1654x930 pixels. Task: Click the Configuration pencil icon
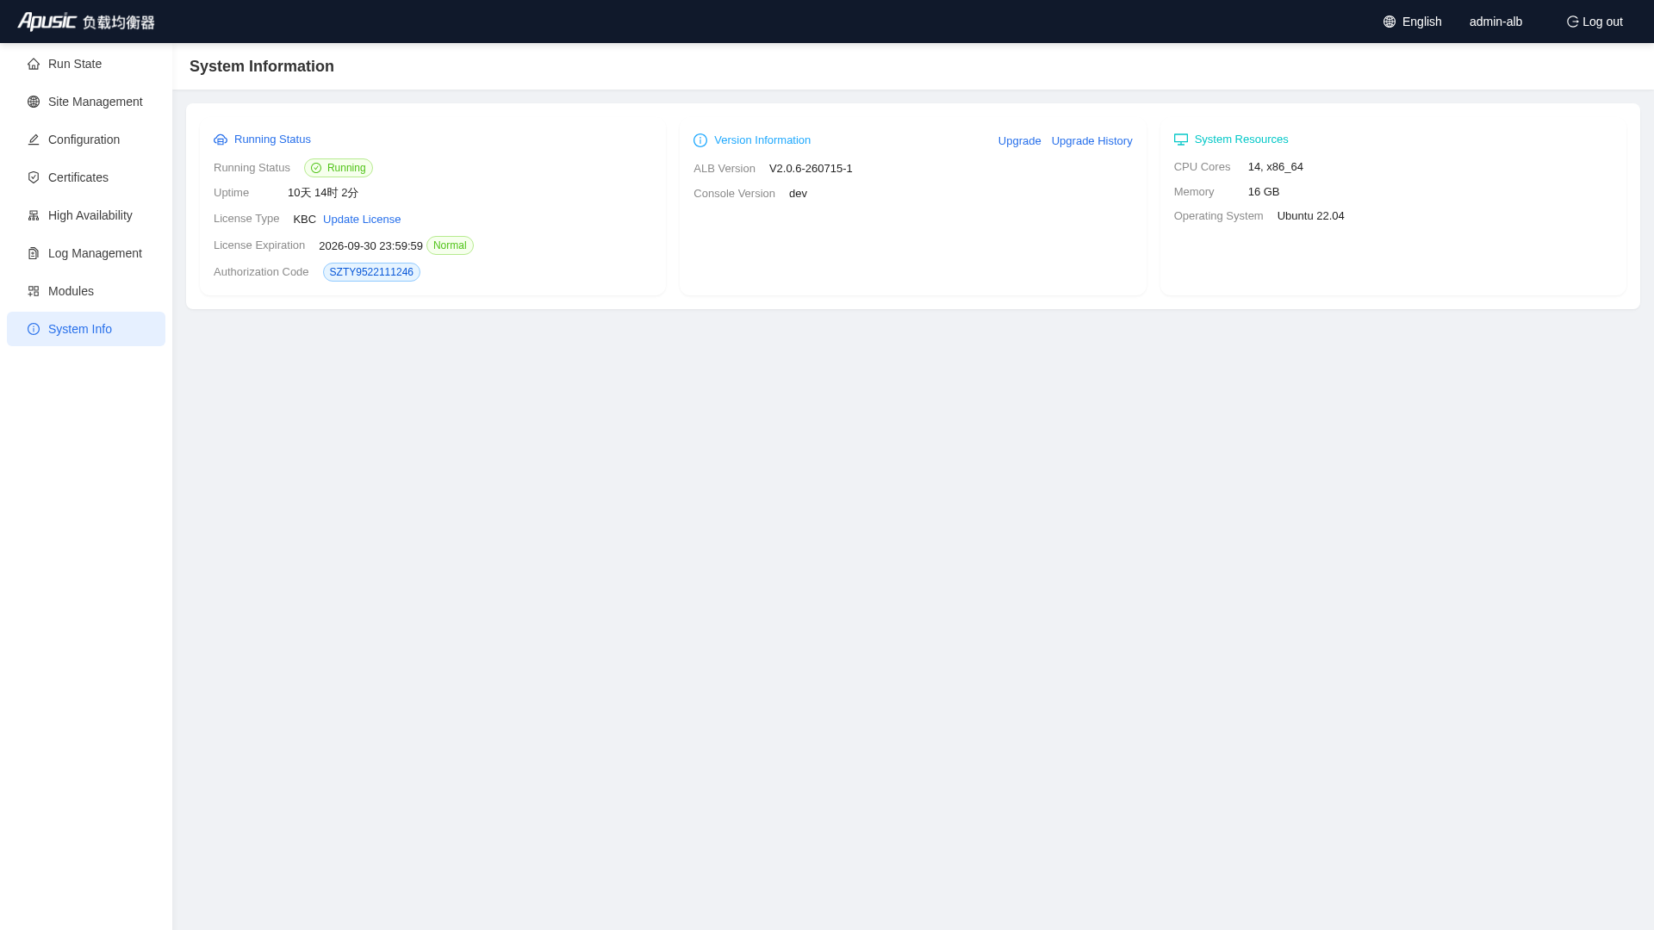point(34,139)
